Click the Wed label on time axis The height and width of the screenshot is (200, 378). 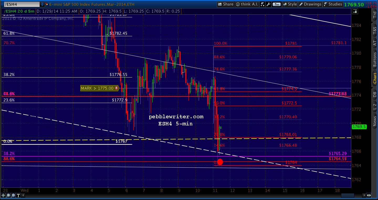pos(24,190)
